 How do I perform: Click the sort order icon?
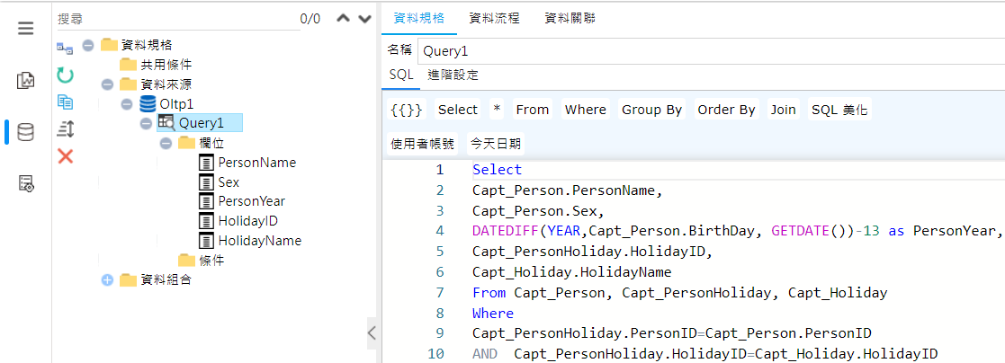(x=66, y=128)
